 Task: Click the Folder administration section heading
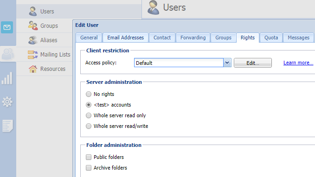[x=114, y=145]
